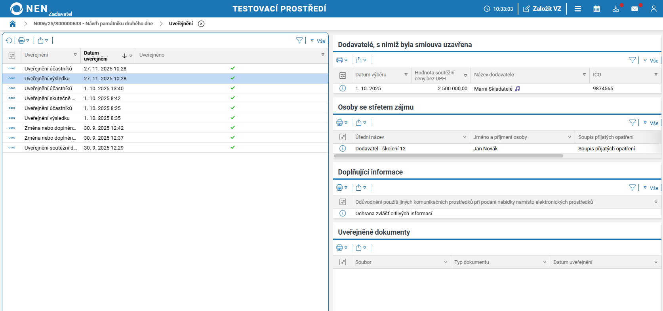The height and width of the screenshot is (311, 663).
Task: Open the user profile icon
Action: 653,9
